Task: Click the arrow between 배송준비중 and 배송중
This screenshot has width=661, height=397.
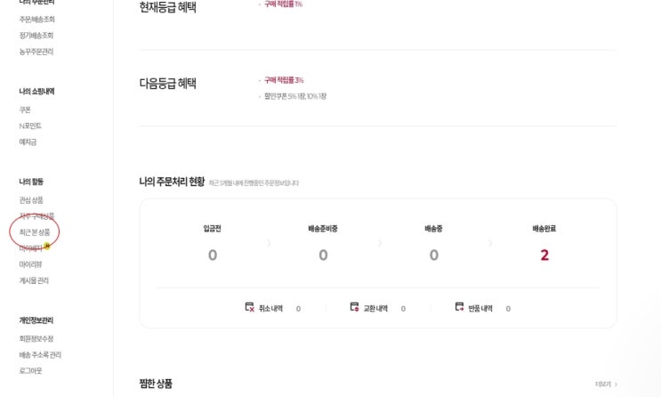Action: pyautogui.click(x=379, y=242)
